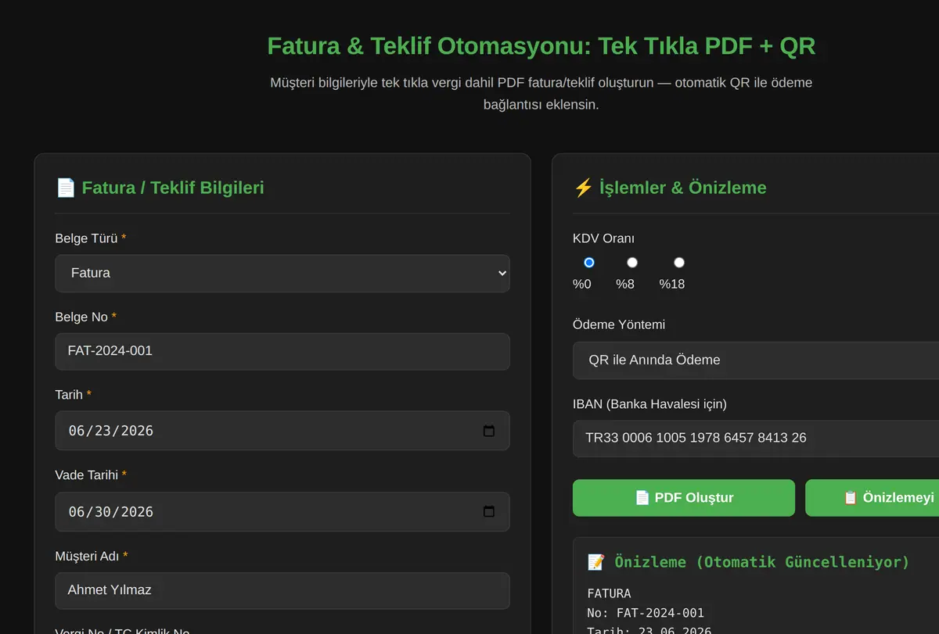Click the Vade Tarihi date field
The image size is (939, 634).
pos(282,512)
